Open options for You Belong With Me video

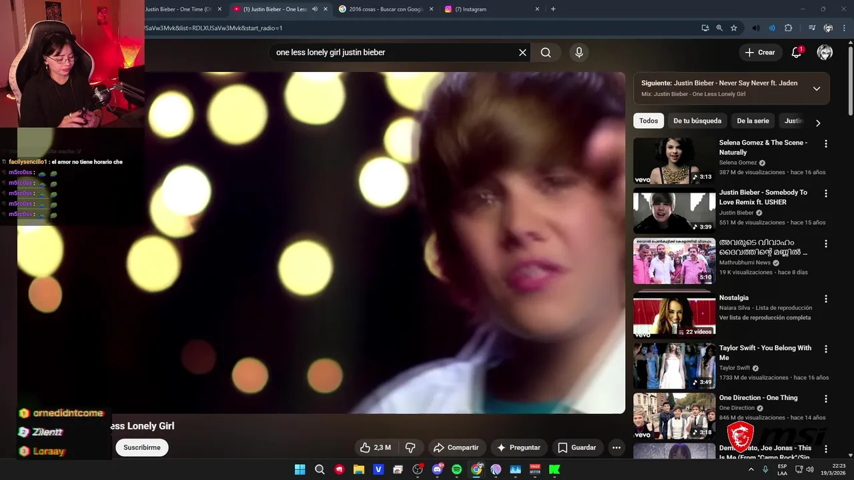pyautogui.click(x=826, y=349)
